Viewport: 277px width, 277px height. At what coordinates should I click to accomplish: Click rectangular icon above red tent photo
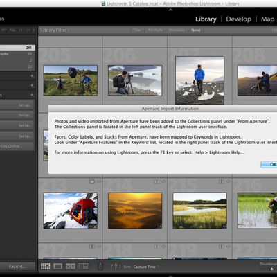tap(92, 181)
